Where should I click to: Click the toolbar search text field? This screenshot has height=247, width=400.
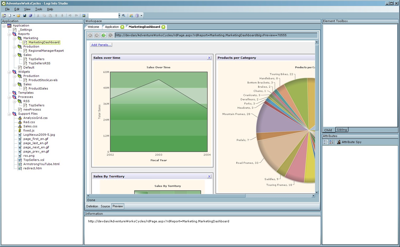coord(103,15)
